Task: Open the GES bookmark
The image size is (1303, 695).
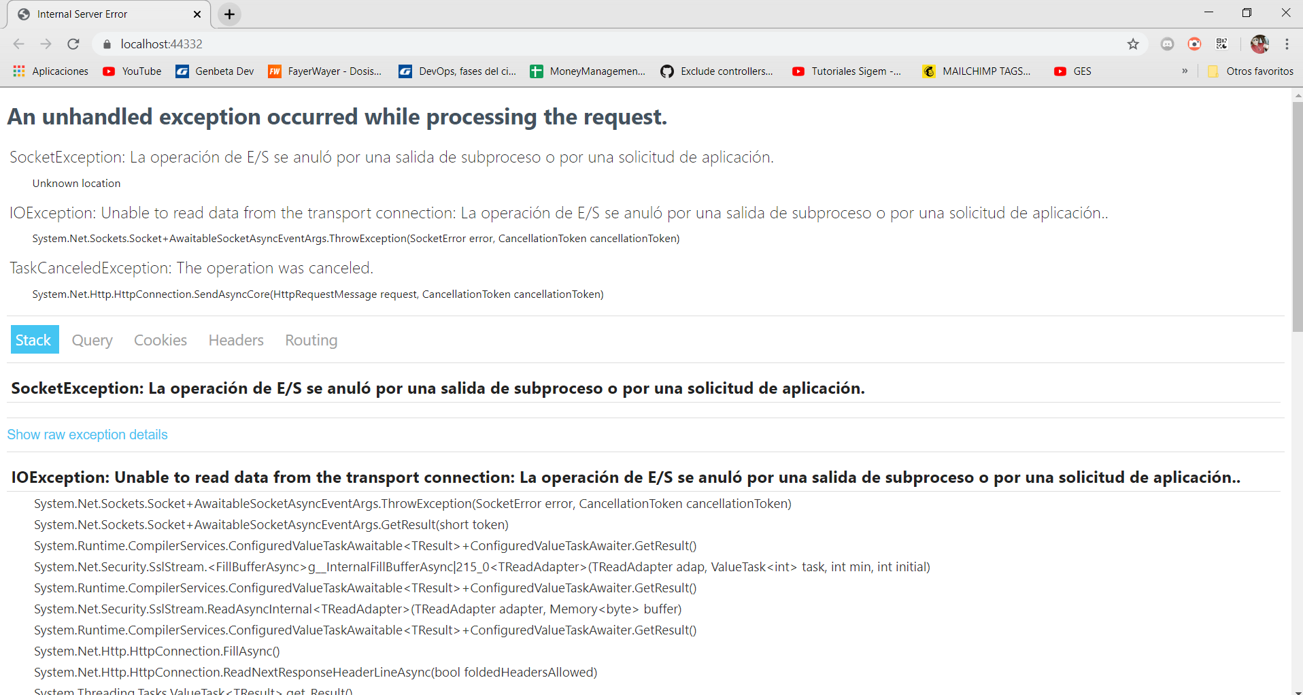Action: tap(1072, 71)
